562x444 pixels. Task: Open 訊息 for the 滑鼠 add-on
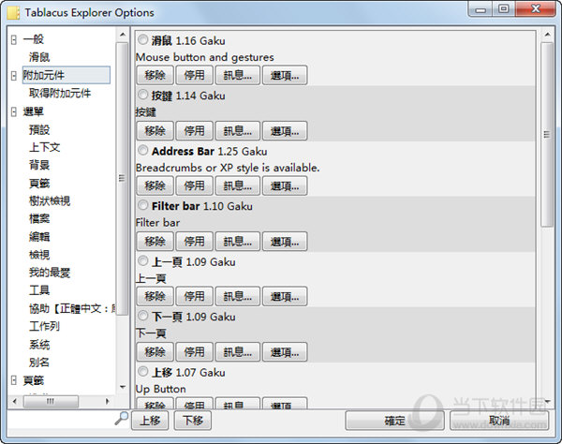pyautogui.click(x=237, y=75)
